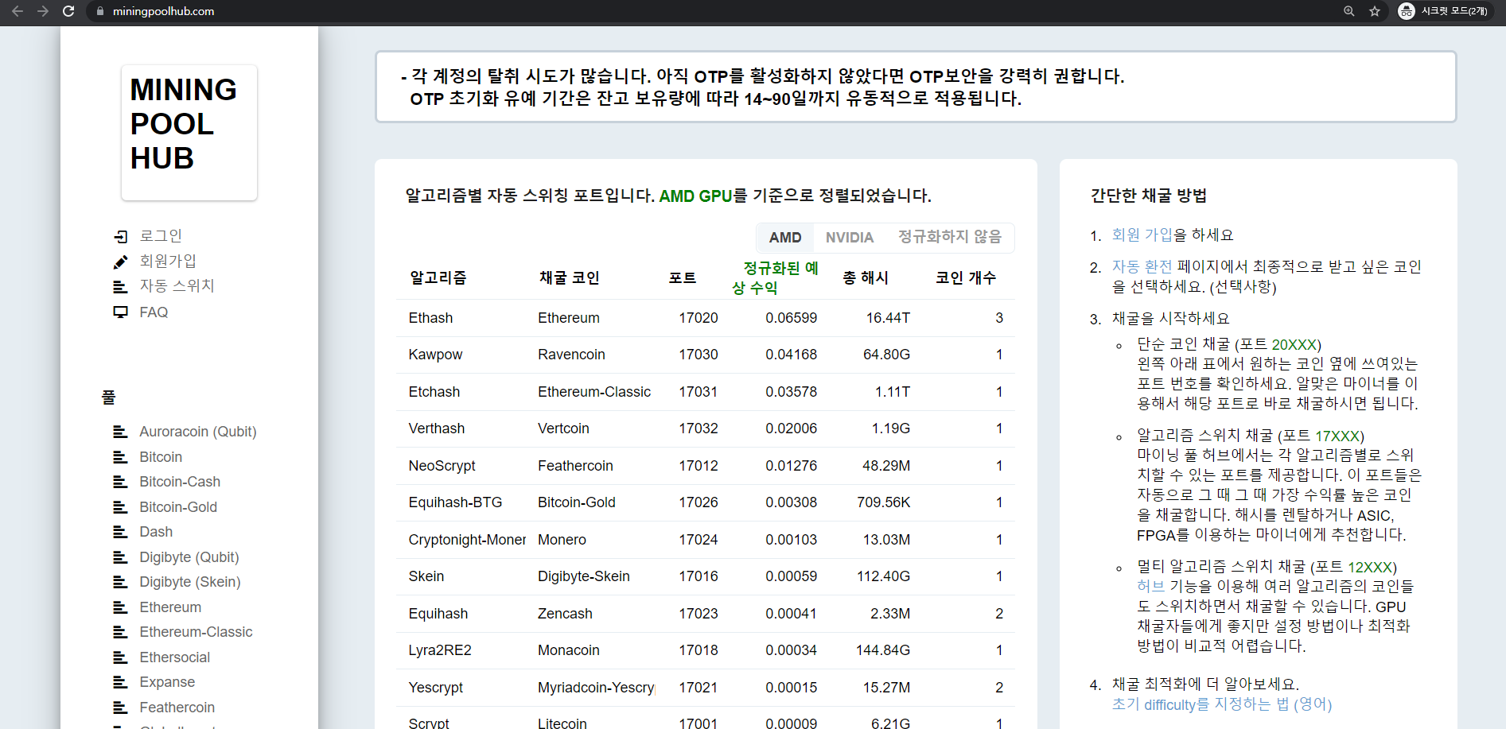This screenshot has width=1506, height=729.
Task: Click the MINING POOL HUB logo
Action: (189, 132)
